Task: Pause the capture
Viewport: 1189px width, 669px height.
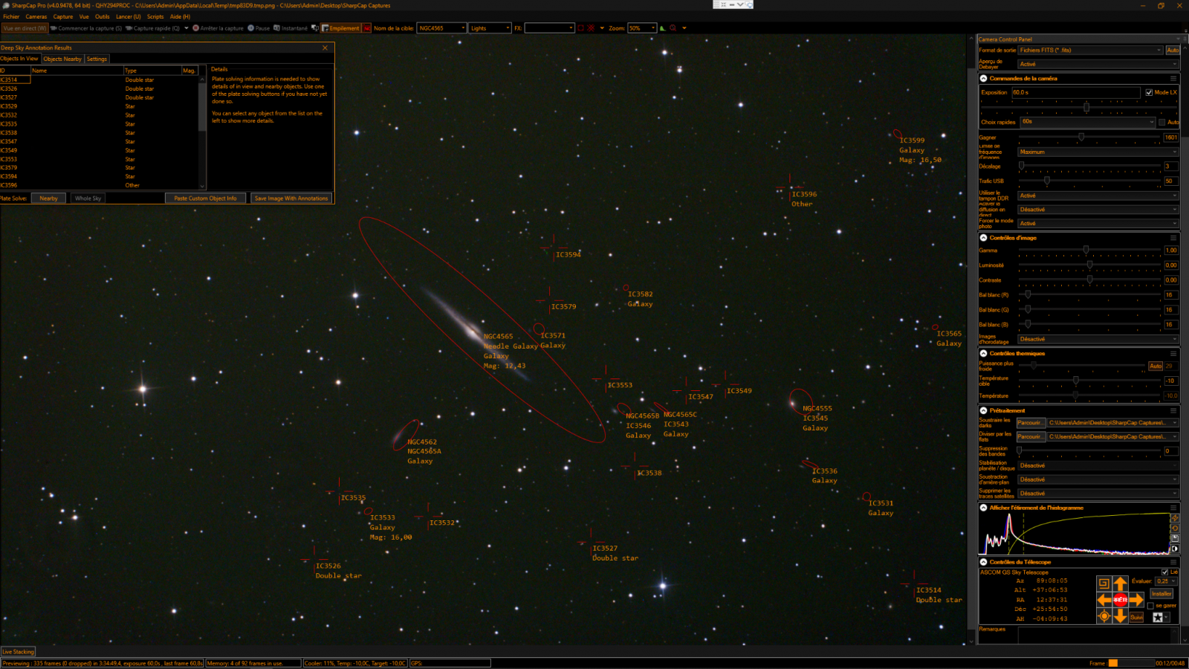Action: [x=259, y=28]
